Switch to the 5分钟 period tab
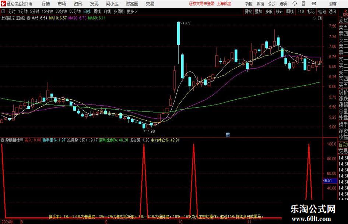This screenshot has height=224, width=348. point(34,11)
